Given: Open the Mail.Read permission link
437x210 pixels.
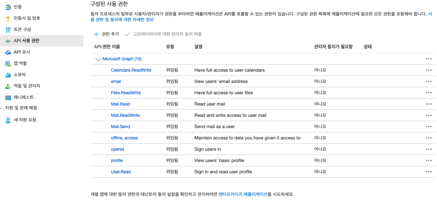Looking at the screenshot, I should click(x=121, y=104).
